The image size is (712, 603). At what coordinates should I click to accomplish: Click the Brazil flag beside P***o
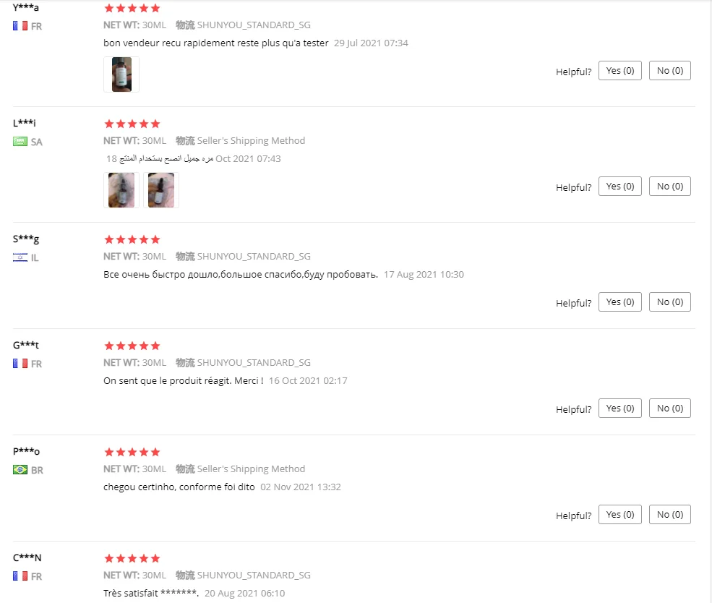click(x=20, y=470)
